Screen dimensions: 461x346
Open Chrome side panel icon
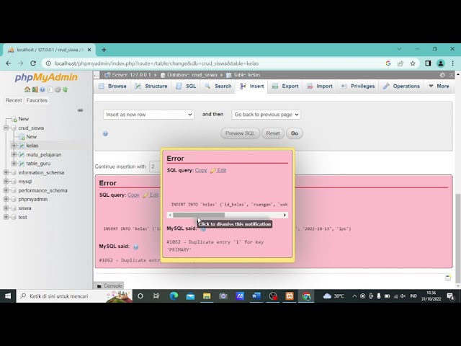[428, 63]
